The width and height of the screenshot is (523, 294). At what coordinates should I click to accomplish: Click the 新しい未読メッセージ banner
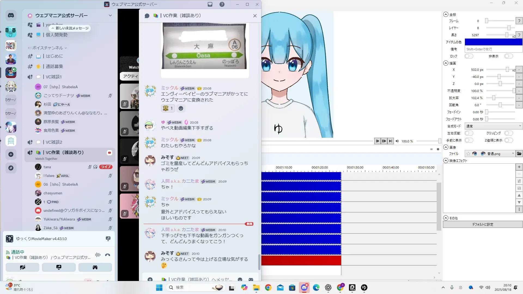[70, 28]
